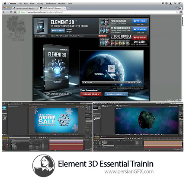Open the View menu
The height and width of the screenshot is (180, 186).
pos(32,3)
